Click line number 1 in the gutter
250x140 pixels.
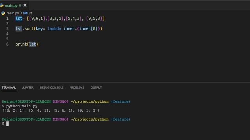[x=7, y=19]
